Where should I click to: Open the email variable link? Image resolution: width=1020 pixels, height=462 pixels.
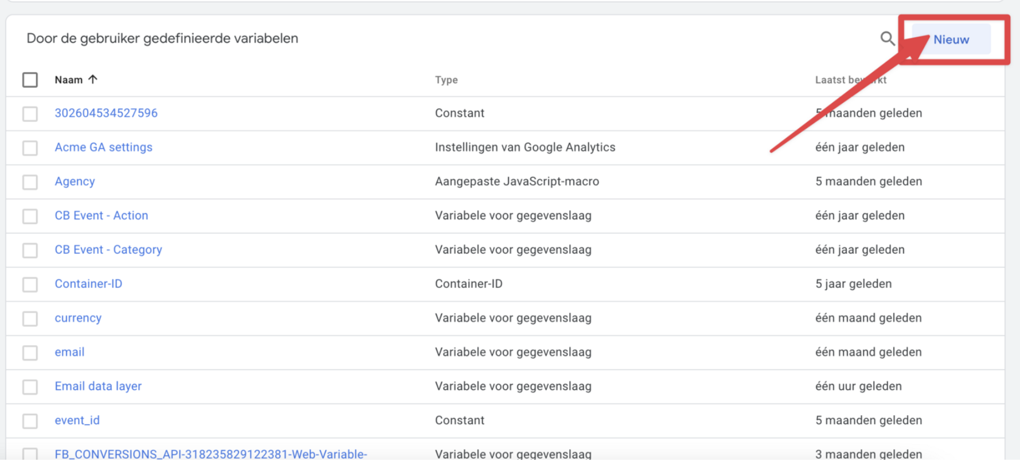click(69, 352)
